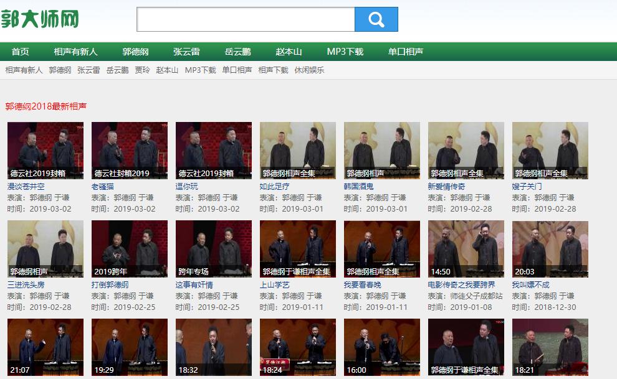Focus the search input field

pos(246,19)
